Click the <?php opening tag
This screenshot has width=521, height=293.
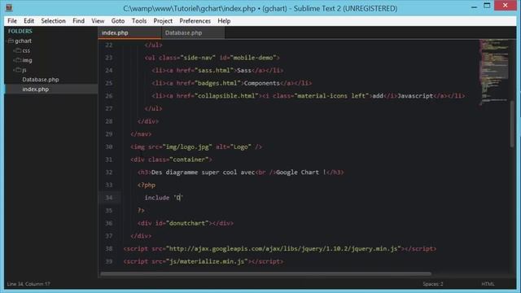[147, 185]
